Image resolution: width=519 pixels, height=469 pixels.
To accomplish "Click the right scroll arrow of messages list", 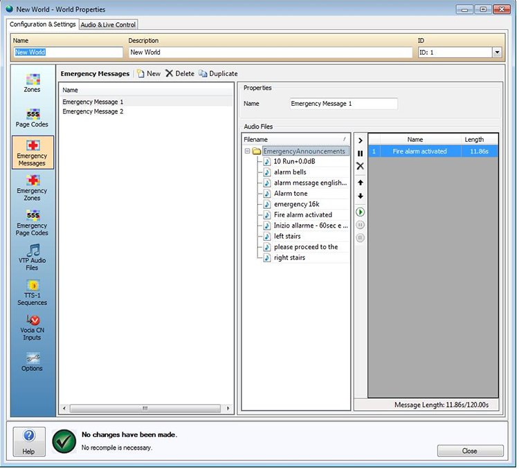I will pos(228,408).
